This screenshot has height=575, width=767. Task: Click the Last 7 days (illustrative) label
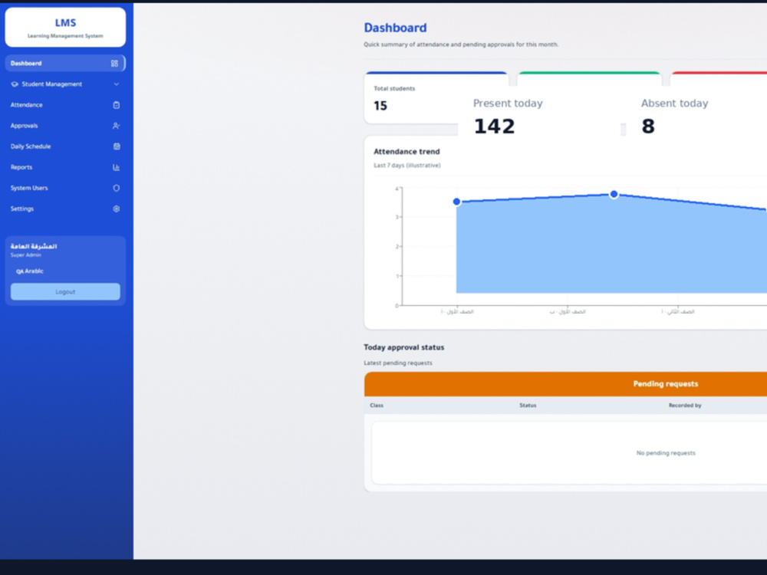click(x=407, y=166)
